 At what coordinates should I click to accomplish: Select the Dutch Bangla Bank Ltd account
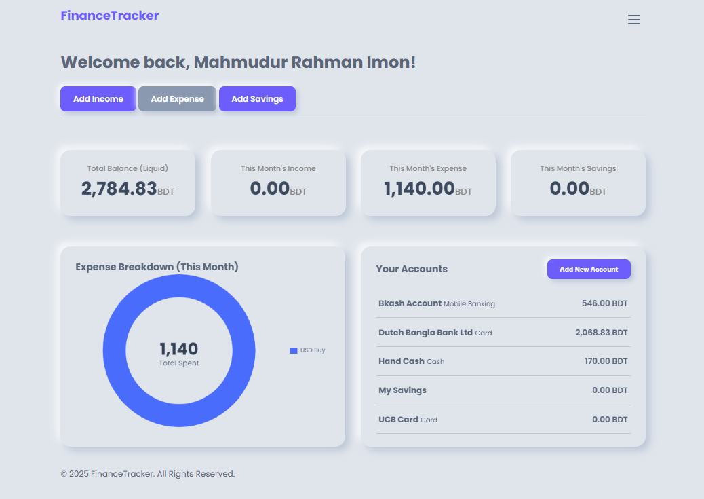pyautogui.click(x=503, y=333)
